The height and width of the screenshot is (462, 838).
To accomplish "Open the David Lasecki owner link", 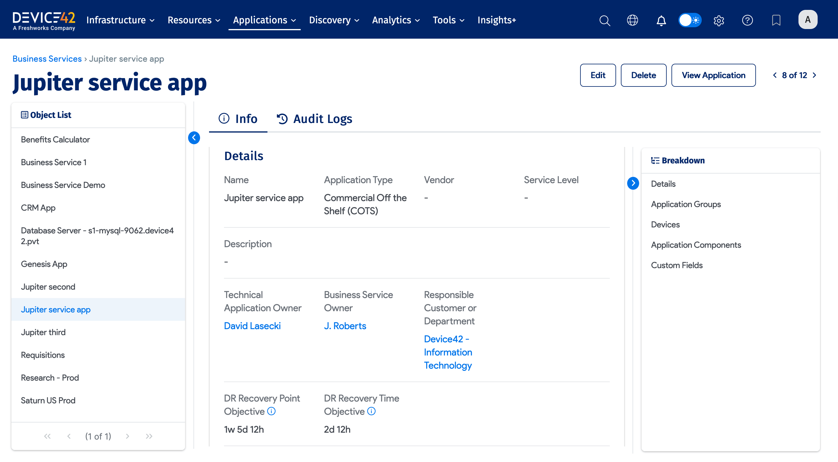I will (252, 326).
